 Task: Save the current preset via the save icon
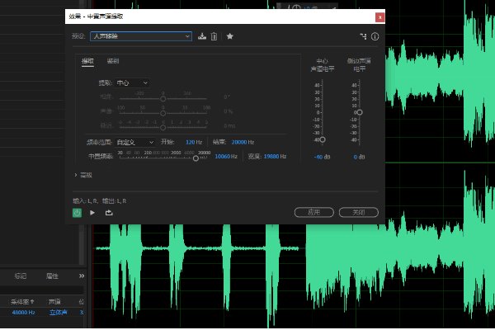click(202, 36)
